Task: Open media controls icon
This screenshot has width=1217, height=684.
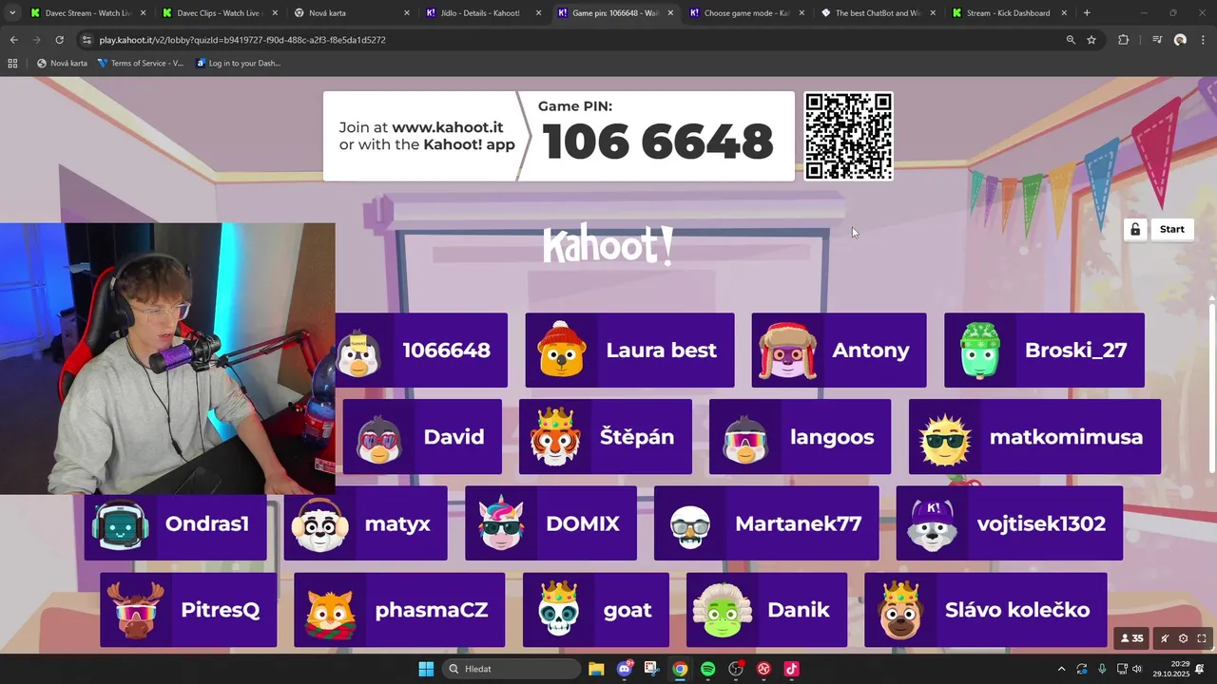Action: pyautogui.click(x=1157, y=40)
